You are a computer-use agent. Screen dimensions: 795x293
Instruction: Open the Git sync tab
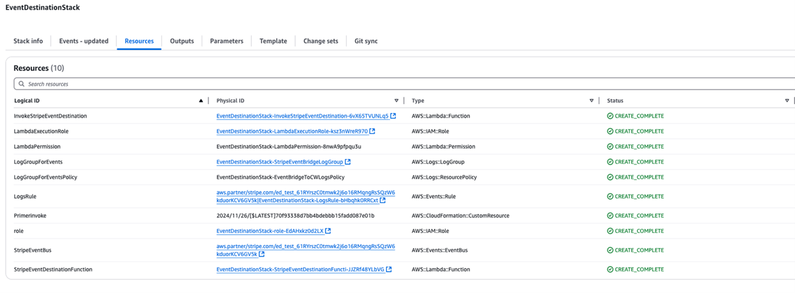click(366, 41)
